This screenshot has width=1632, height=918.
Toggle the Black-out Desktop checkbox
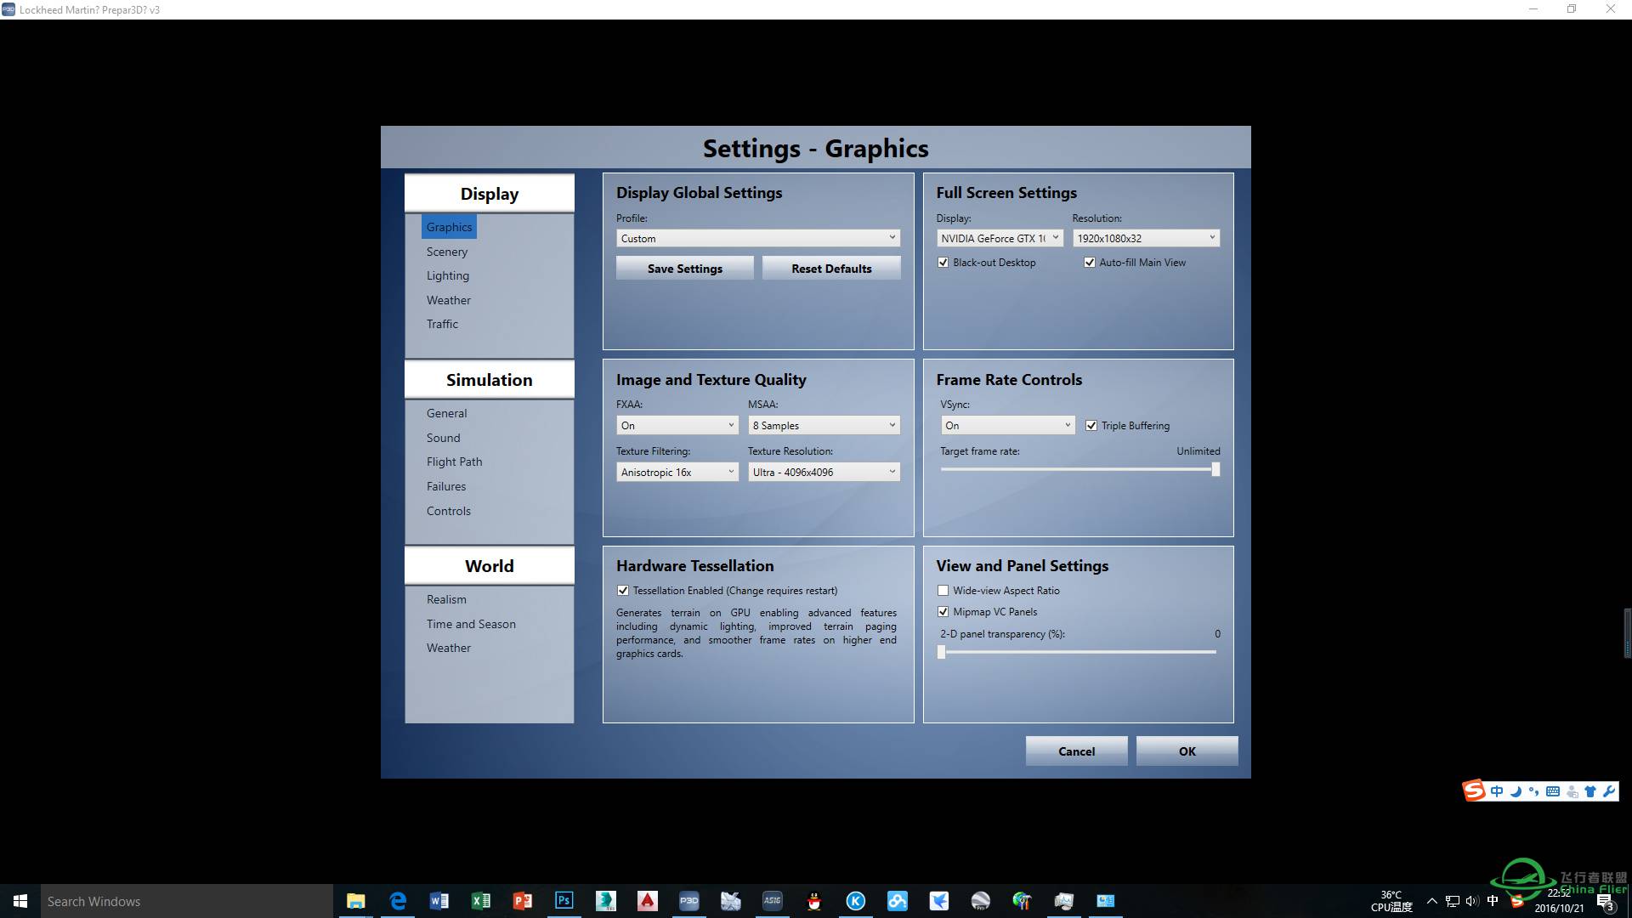943,263
